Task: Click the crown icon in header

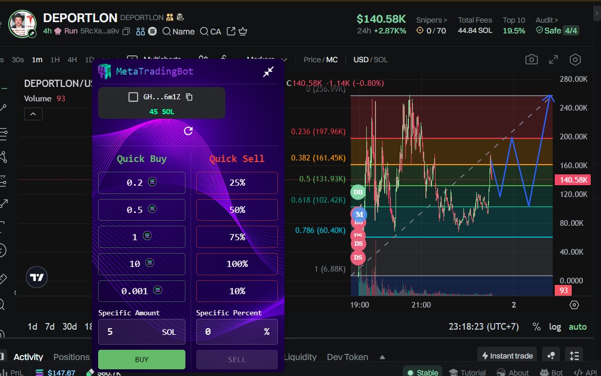Action: (x=242, y=31)
